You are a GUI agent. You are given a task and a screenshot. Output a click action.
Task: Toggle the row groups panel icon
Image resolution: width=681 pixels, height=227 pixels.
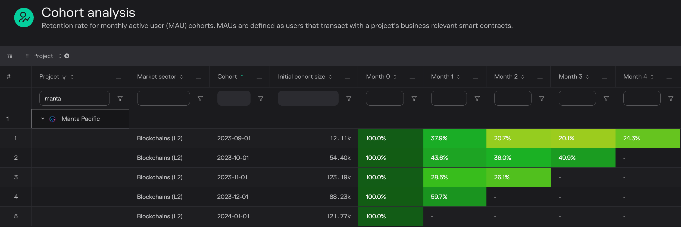coord(10,56)
